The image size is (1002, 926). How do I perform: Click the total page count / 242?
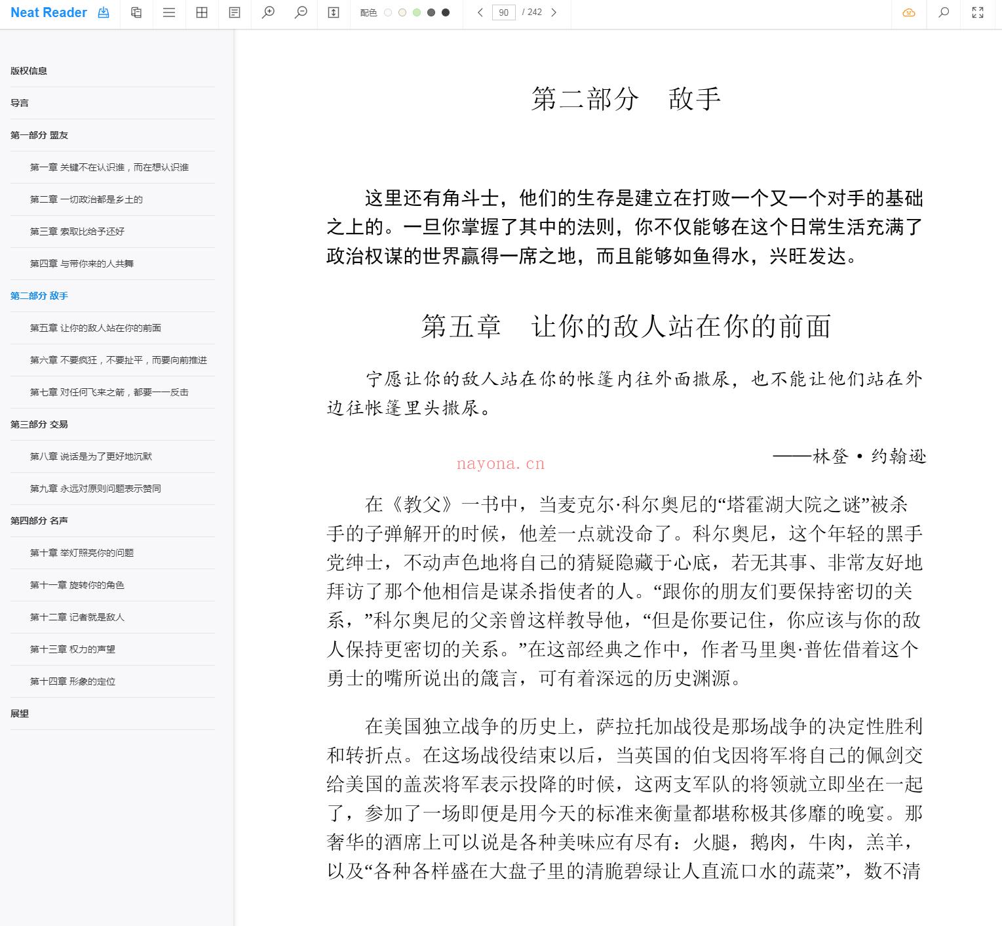[x=532, y=12]
